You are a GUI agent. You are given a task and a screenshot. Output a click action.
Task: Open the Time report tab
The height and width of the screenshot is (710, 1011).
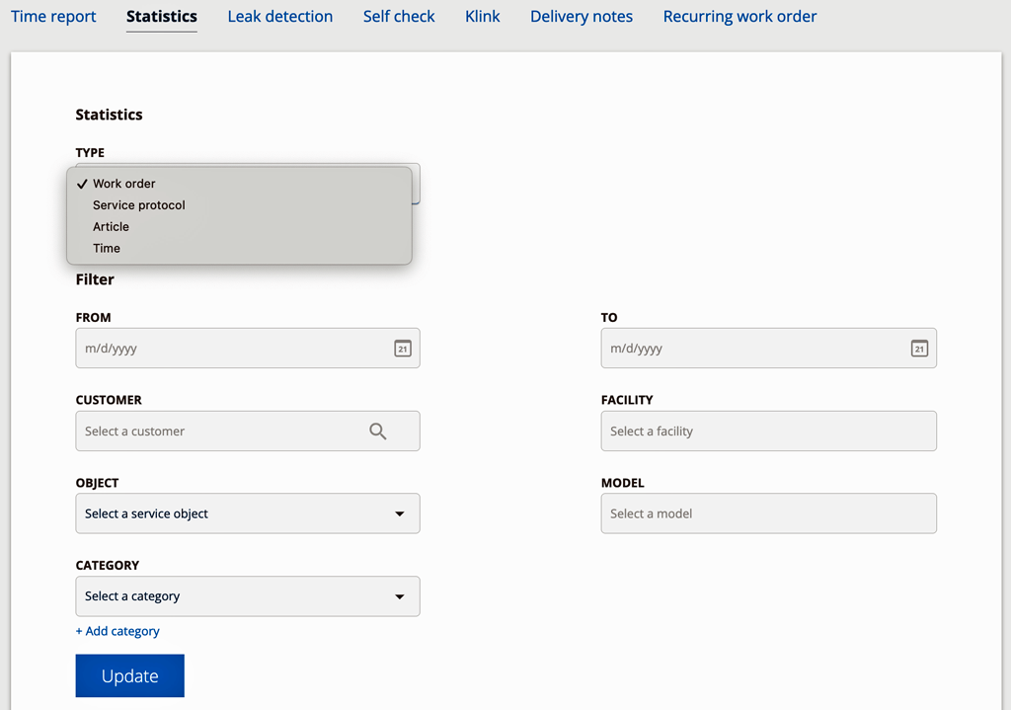pyautogui.click(x=53, y=16)
